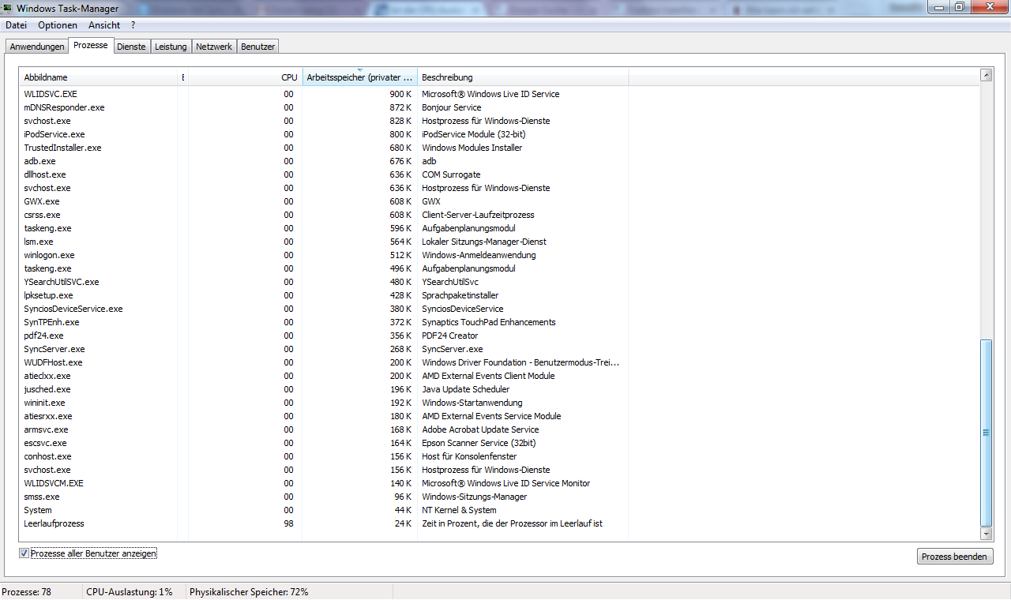Switch to the Netzwerk tab

(214, 47)
